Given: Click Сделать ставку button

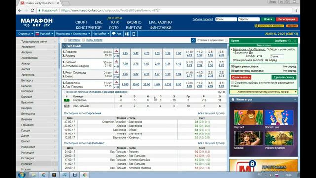Looking at the screenshot, I should (284, 77).
